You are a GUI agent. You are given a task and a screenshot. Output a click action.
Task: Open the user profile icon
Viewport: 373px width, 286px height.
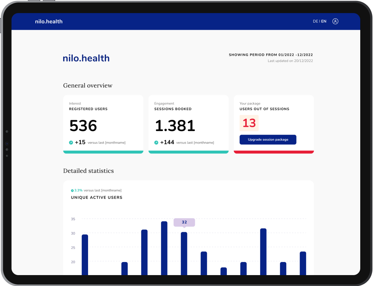(x=335, y=21)
